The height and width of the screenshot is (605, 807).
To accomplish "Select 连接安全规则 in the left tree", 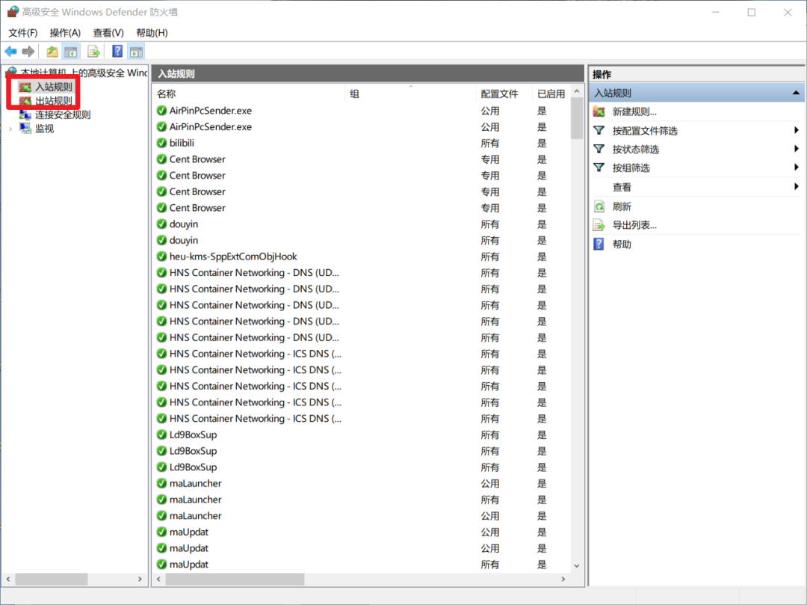I will 63,114.
